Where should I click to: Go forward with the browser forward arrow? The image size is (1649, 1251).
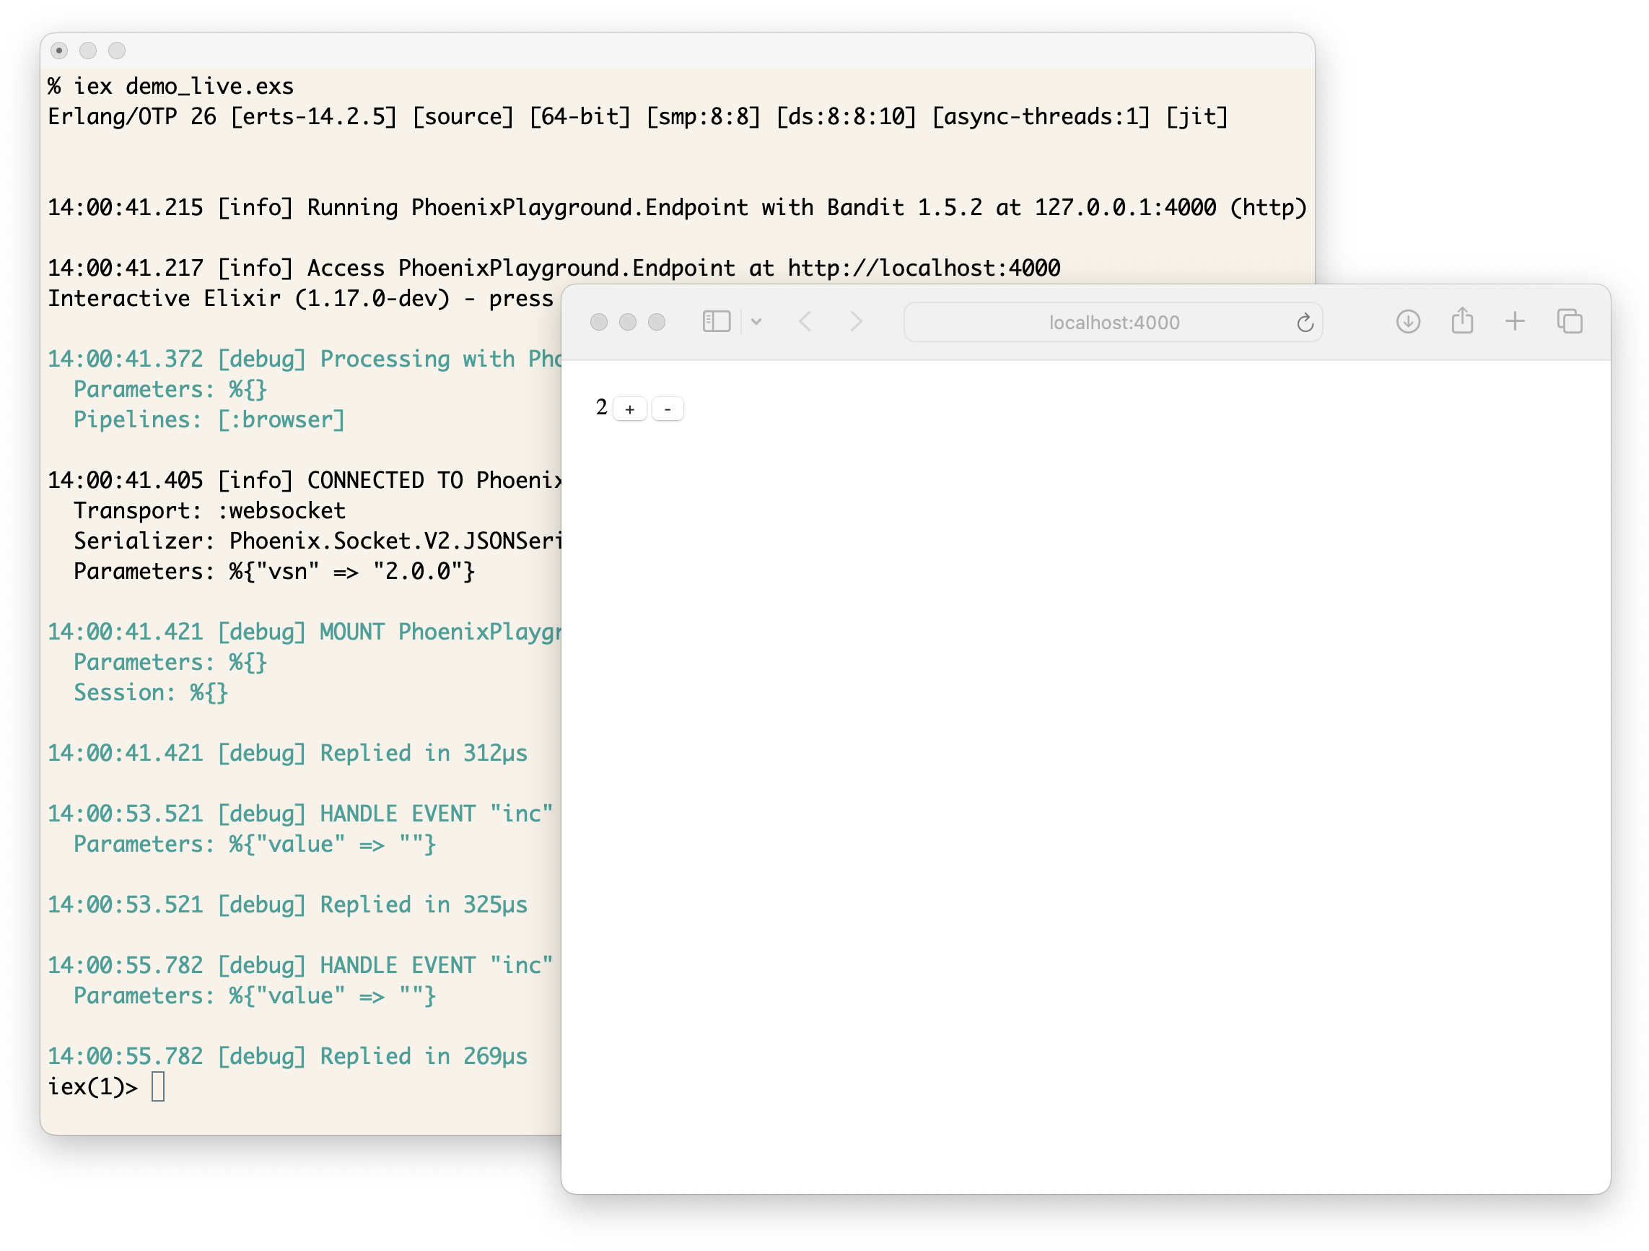pos(856,322)
